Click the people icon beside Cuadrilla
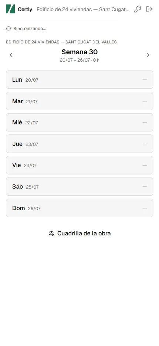 tap(51, 234)
